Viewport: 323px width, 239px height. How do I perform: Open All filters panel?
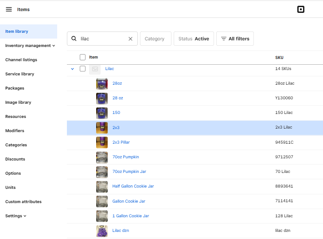point(235,39)
